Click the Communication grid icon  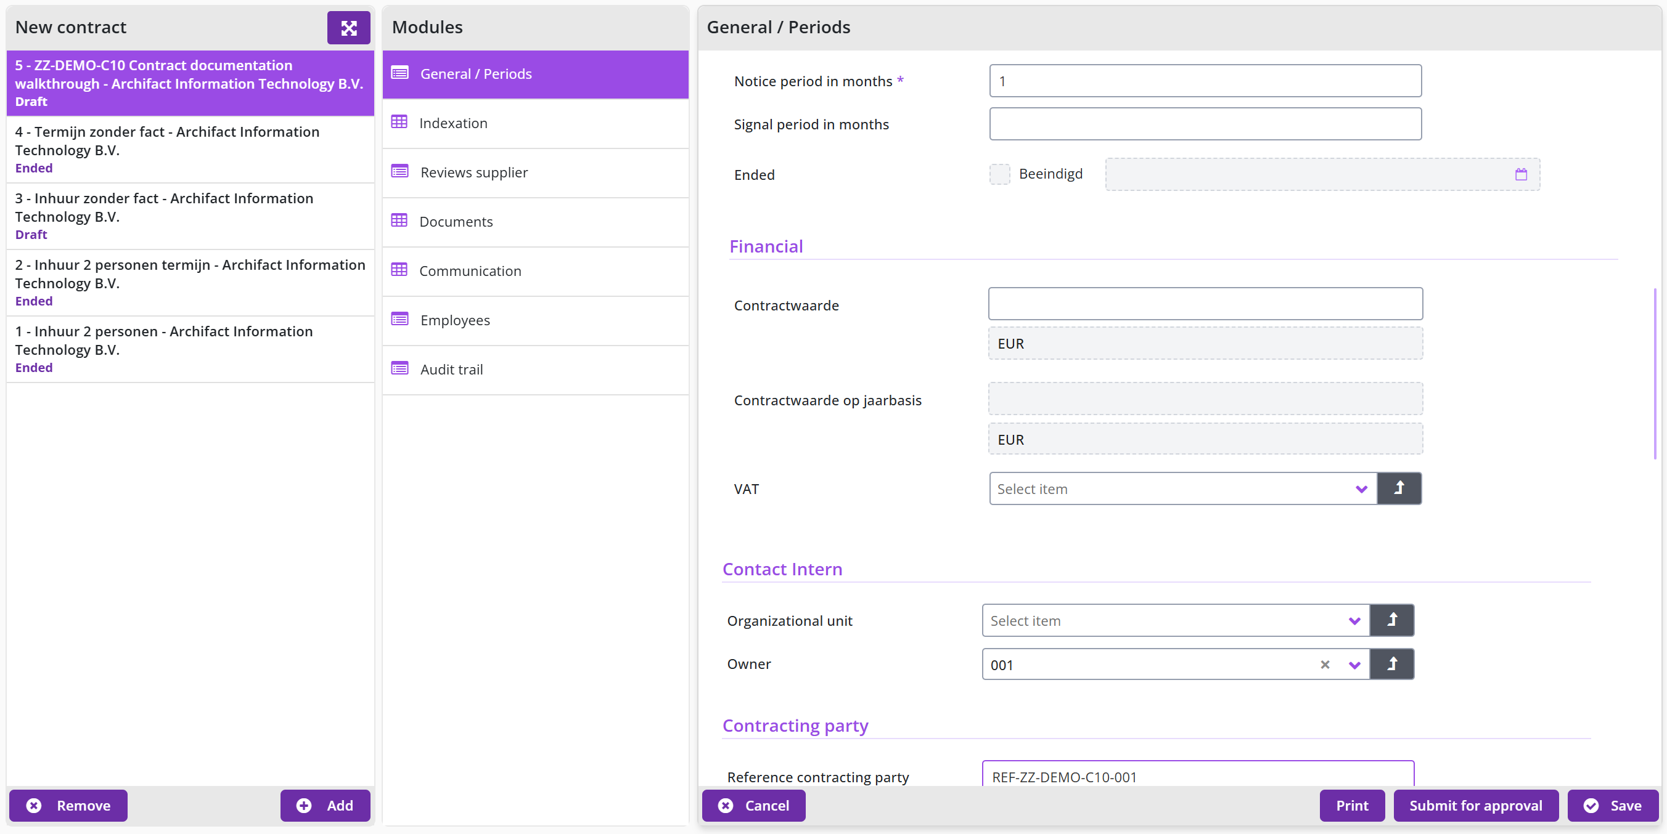pyautogui.click(x=399, y=270)
